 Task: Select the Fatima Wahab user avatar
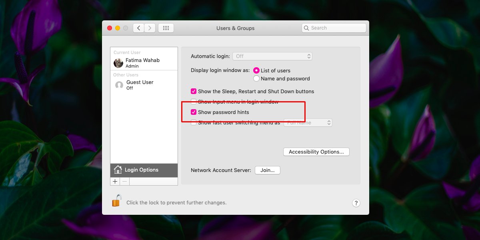click(118, 63)
